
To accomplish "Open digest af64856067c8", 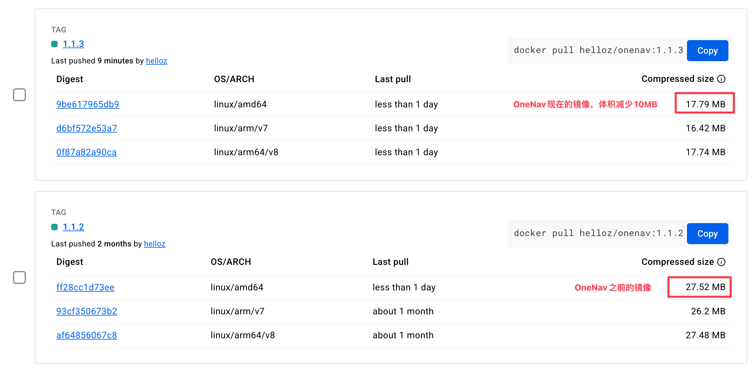I will (87, 335).
